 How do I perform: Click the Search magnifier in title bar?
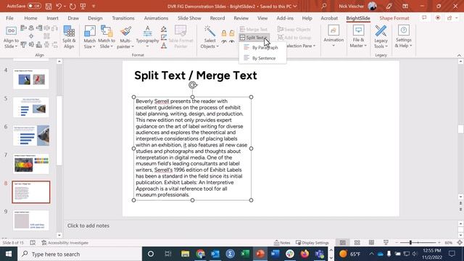tap(324, 6)
